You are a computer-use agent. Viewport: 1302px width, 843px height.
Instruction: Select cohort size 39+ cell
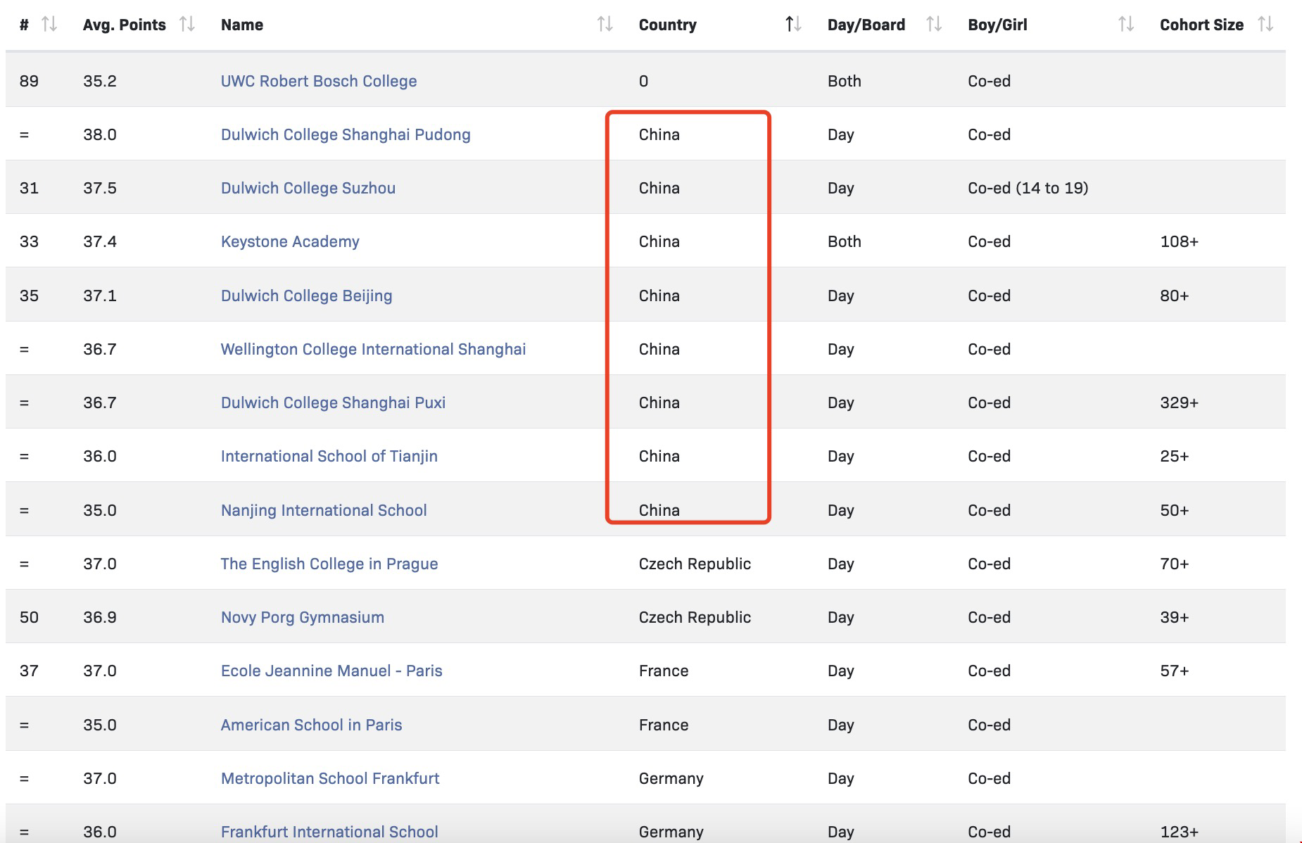pos(1175,617)
